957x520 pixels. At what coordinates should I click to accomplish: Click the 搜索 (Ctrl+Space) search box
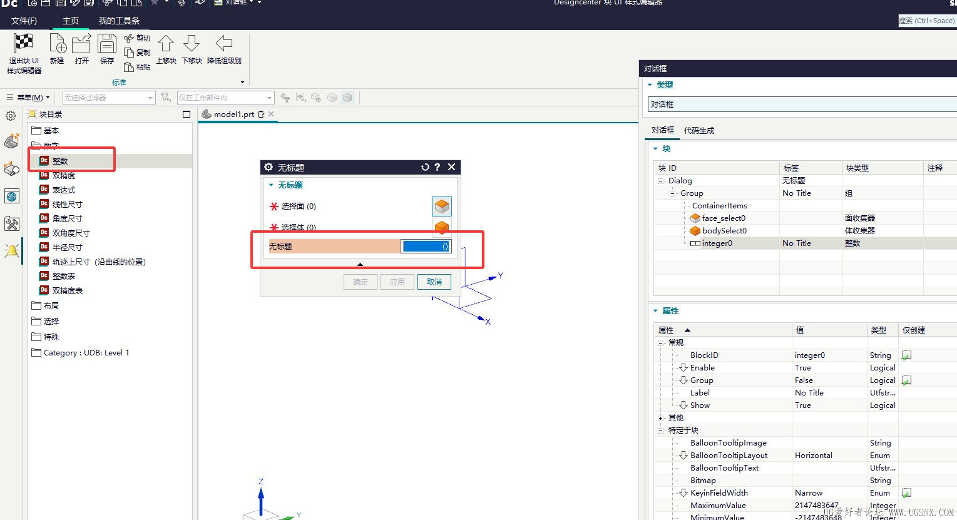(x=927, y=21)
